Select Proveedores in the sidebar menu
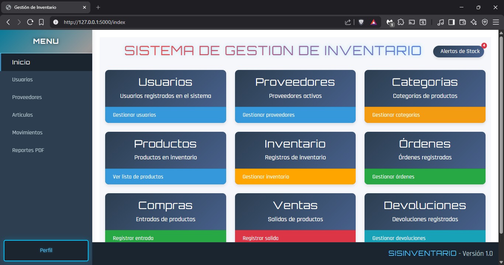Image resolution: width=504 pixels, height=265 pixels. (27, 97)
